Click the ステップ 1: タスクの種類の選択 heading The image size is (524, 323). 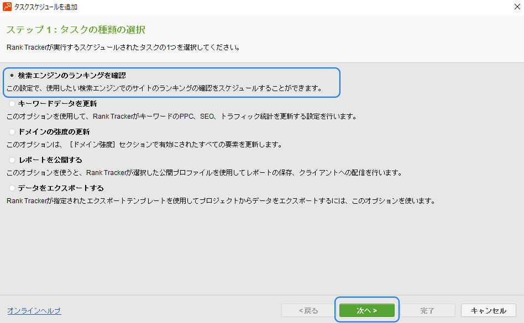(76, 30)
